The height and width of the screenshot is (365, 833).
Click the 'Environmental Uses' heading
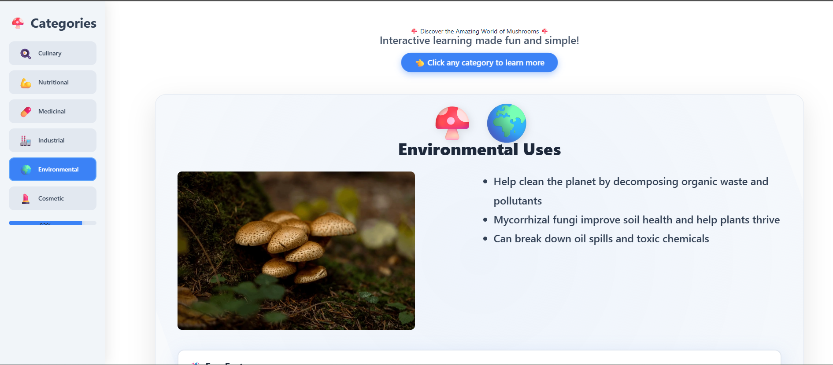[x=479, y=150]
